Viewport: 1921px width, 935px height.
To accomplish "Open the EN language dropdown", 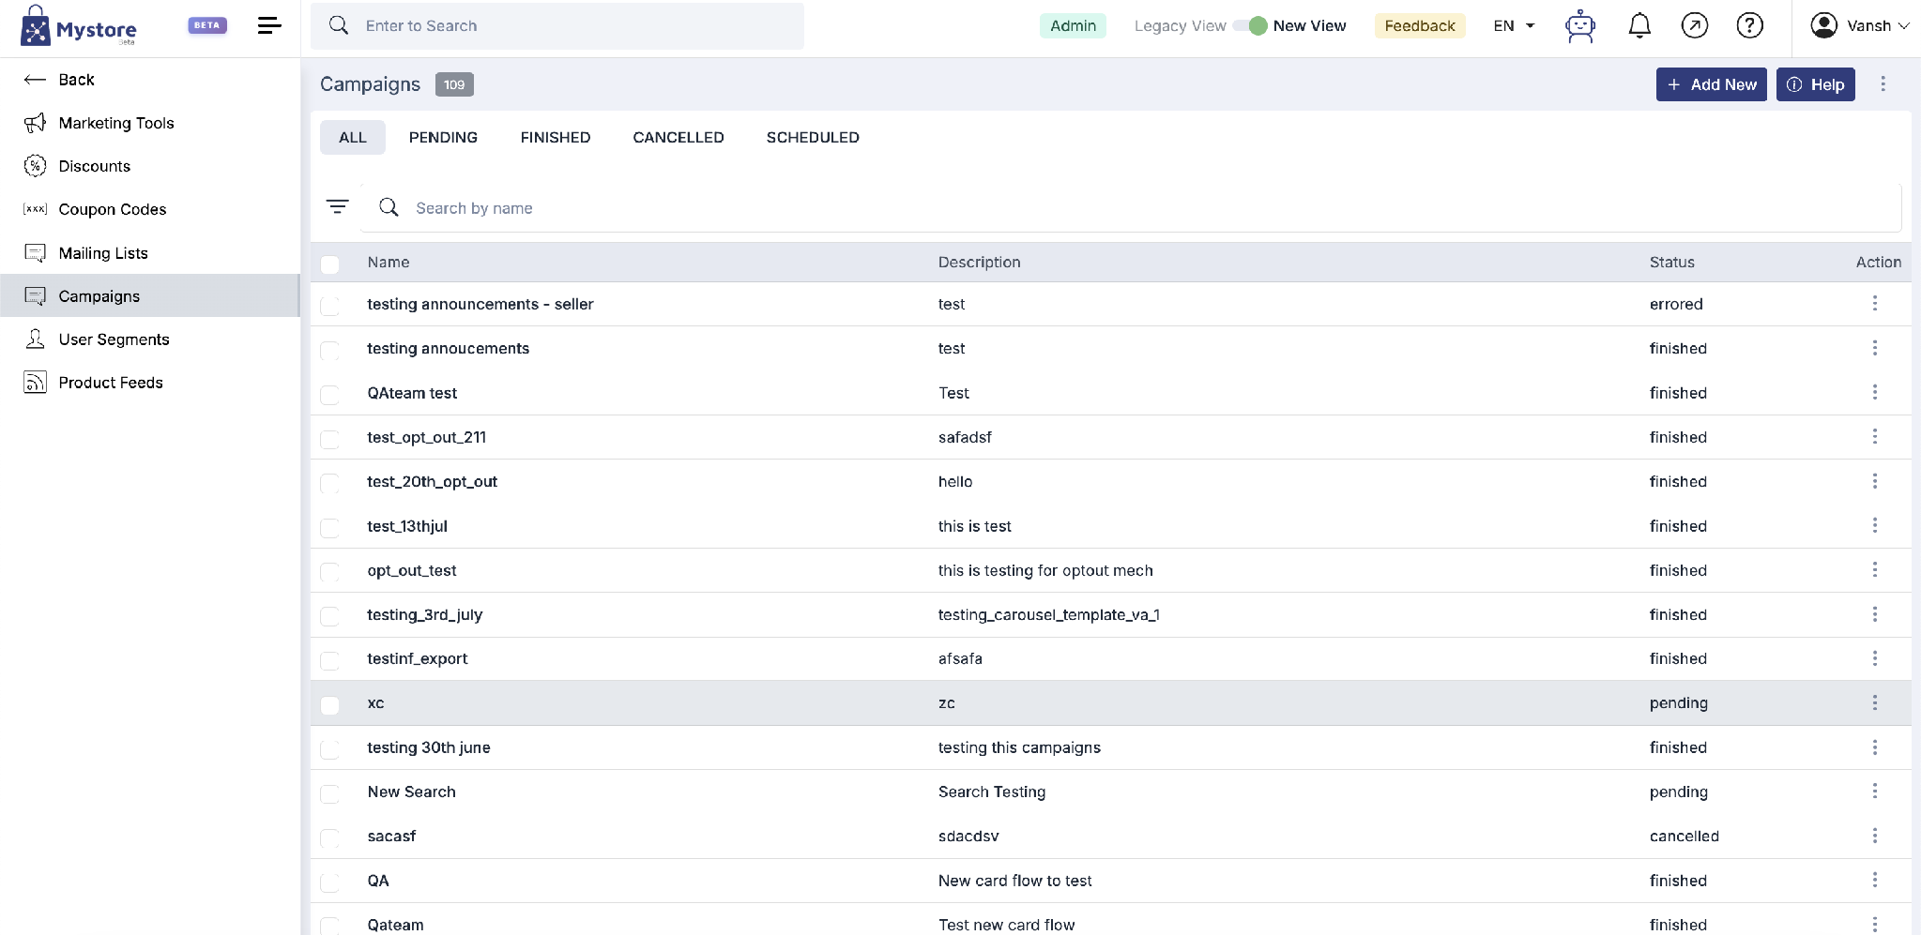I will click(1514, 25).
